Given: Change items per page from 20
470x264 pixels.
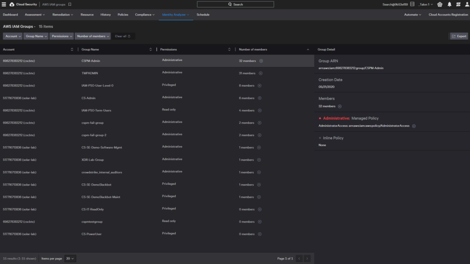Looking at the screenshot, I should point(70,258).
